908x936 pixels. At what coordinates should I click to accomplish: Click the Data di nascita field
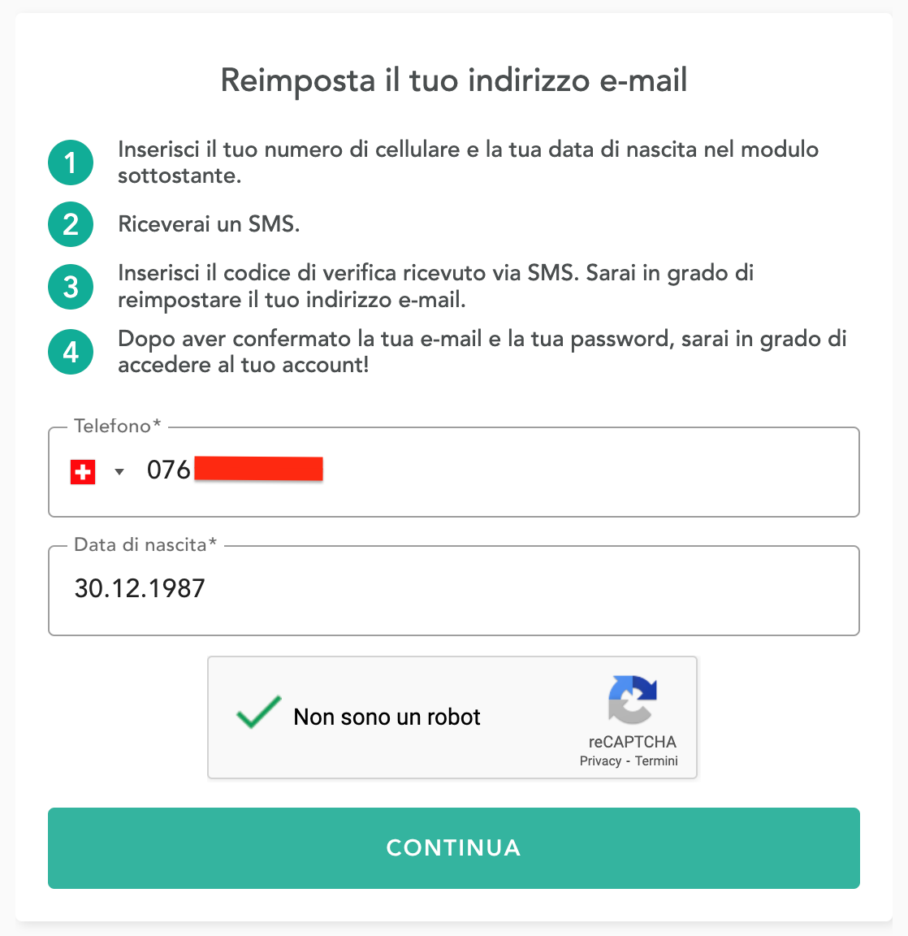pyautogui.click(x=453, y=590)
